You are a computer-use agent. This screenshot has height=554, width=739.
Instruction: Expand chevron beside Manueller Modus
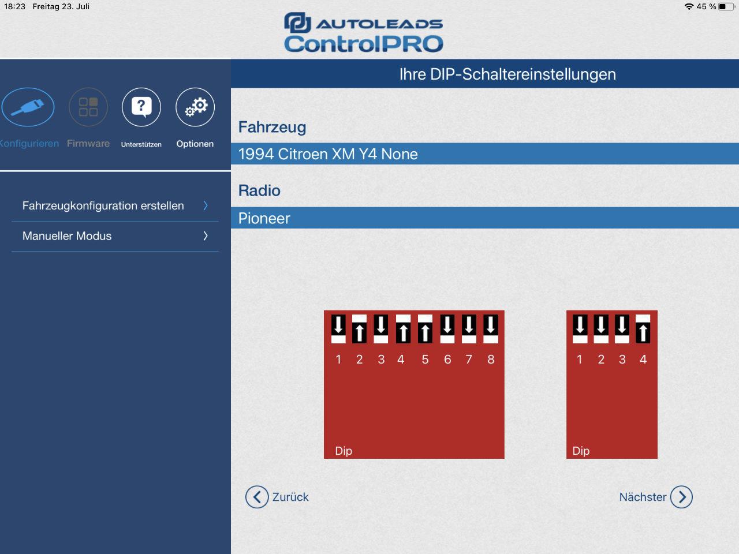[x=206, y=235]
